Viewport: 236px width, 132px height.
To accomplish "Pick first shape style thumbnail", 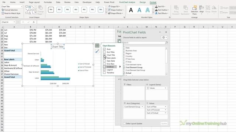I will click(51, 10).
